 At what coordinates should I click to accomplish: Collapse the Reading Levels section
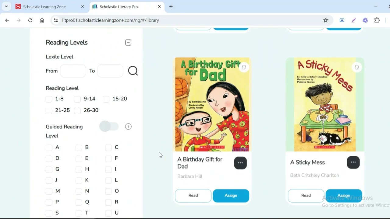pyautogui.click(x=128, y=43)
